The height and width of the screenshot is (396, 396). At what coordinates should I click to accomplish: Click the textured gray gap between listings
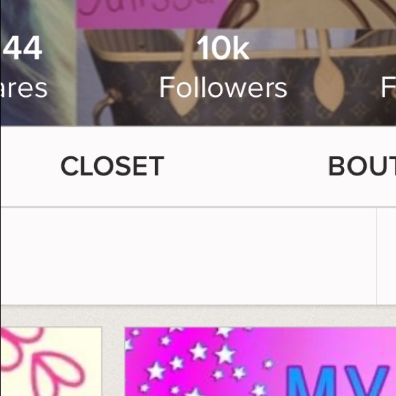(113, 361)
